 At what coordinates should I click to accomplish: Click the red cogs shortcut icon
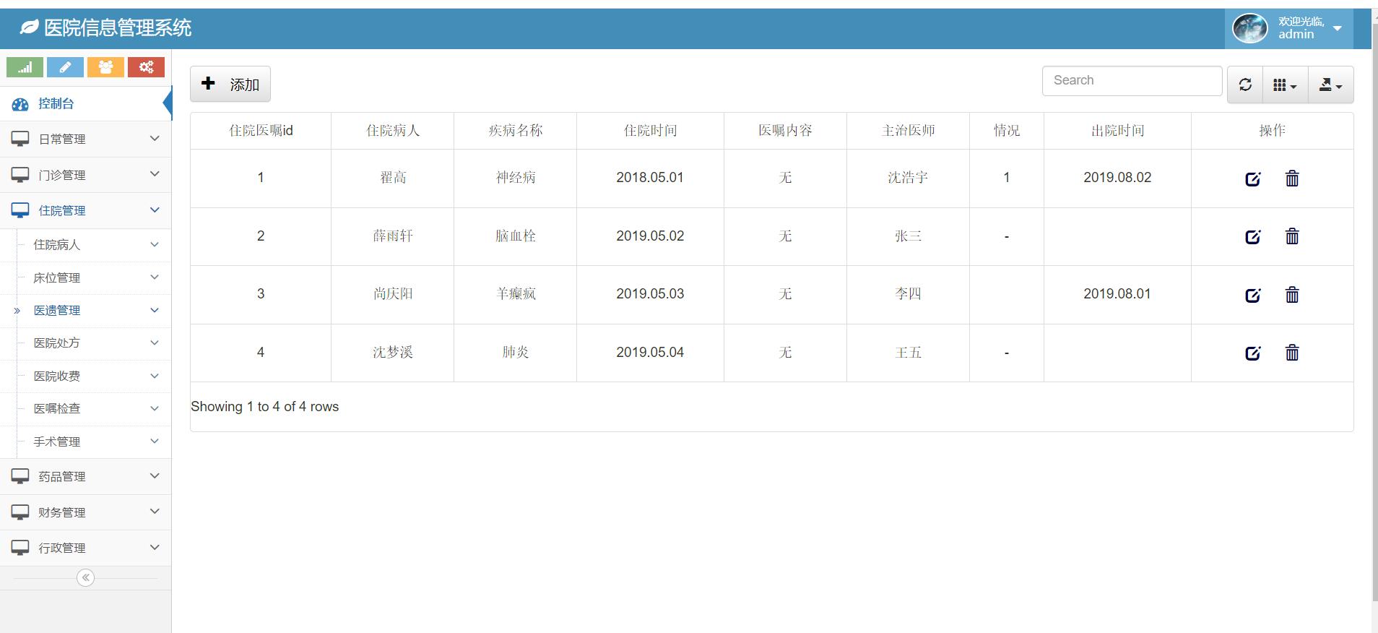click(x=146, y=67)
